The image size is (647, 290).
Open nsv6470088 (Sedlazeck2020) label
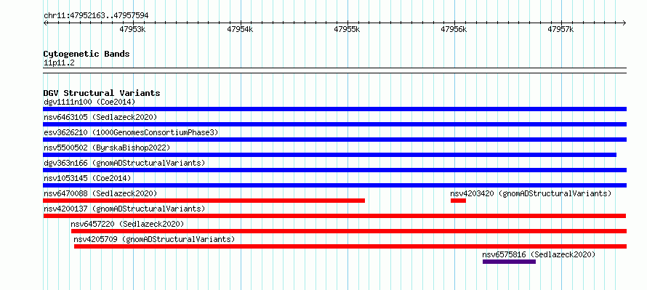click(x=100, y=193)
